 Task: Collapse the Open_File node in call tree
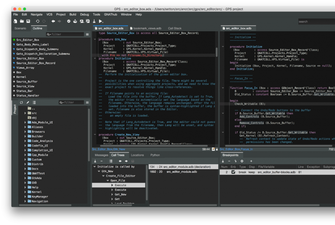click(x=107, y=180)
